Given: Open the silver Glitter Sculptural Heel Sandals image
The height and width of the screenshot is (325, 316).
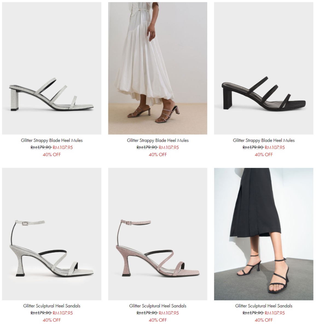Looking at the screenshot, I should click(x=52, y=234).
